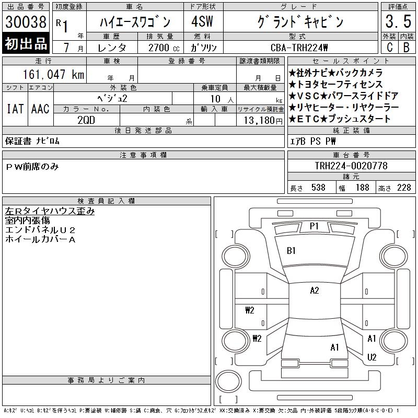This screenshot has height=418, width=418.
Task: Click the length value 538
Action: click(x=318, y=188)
